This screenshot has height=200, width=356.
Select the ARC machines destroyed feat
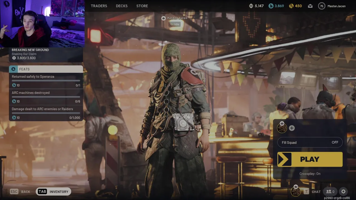point(46,97)
